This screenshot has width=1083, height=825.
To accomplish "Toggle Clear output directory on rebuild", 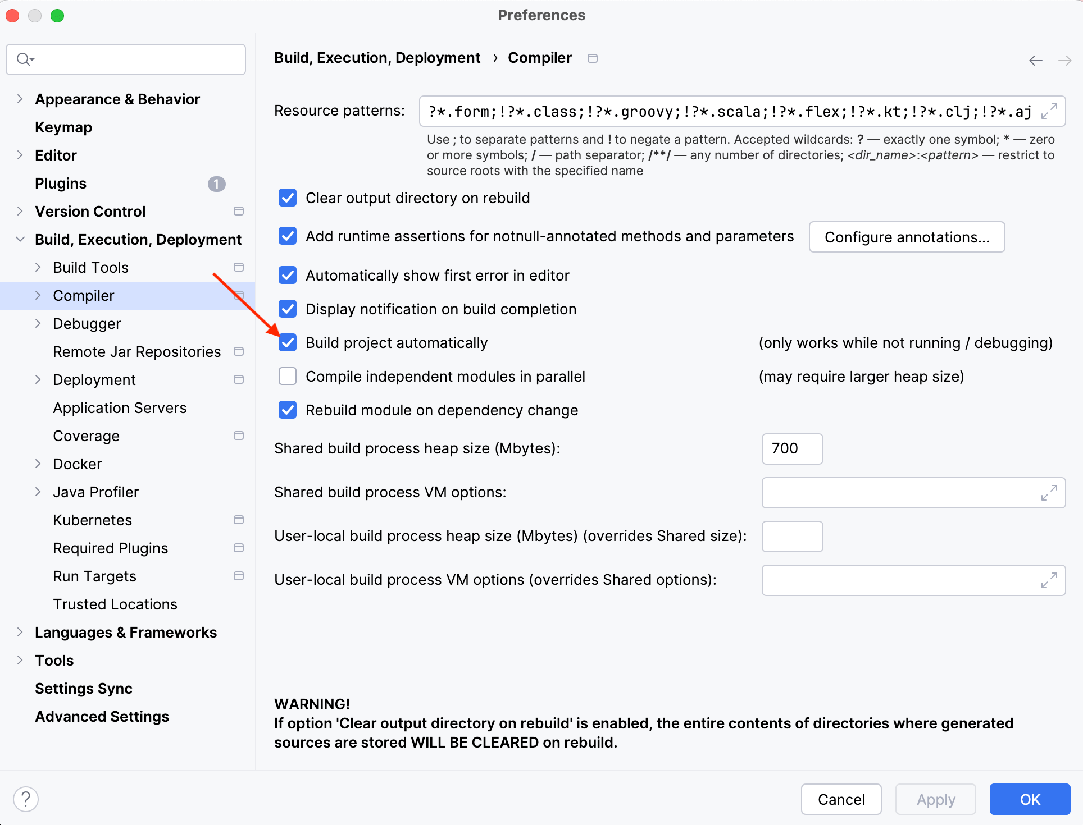I will (x=290, y=198).
